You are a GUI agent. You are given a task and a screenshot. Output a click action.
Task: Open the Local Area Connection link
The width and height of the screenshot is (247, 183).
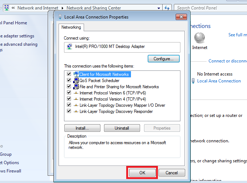coord(219,81)
